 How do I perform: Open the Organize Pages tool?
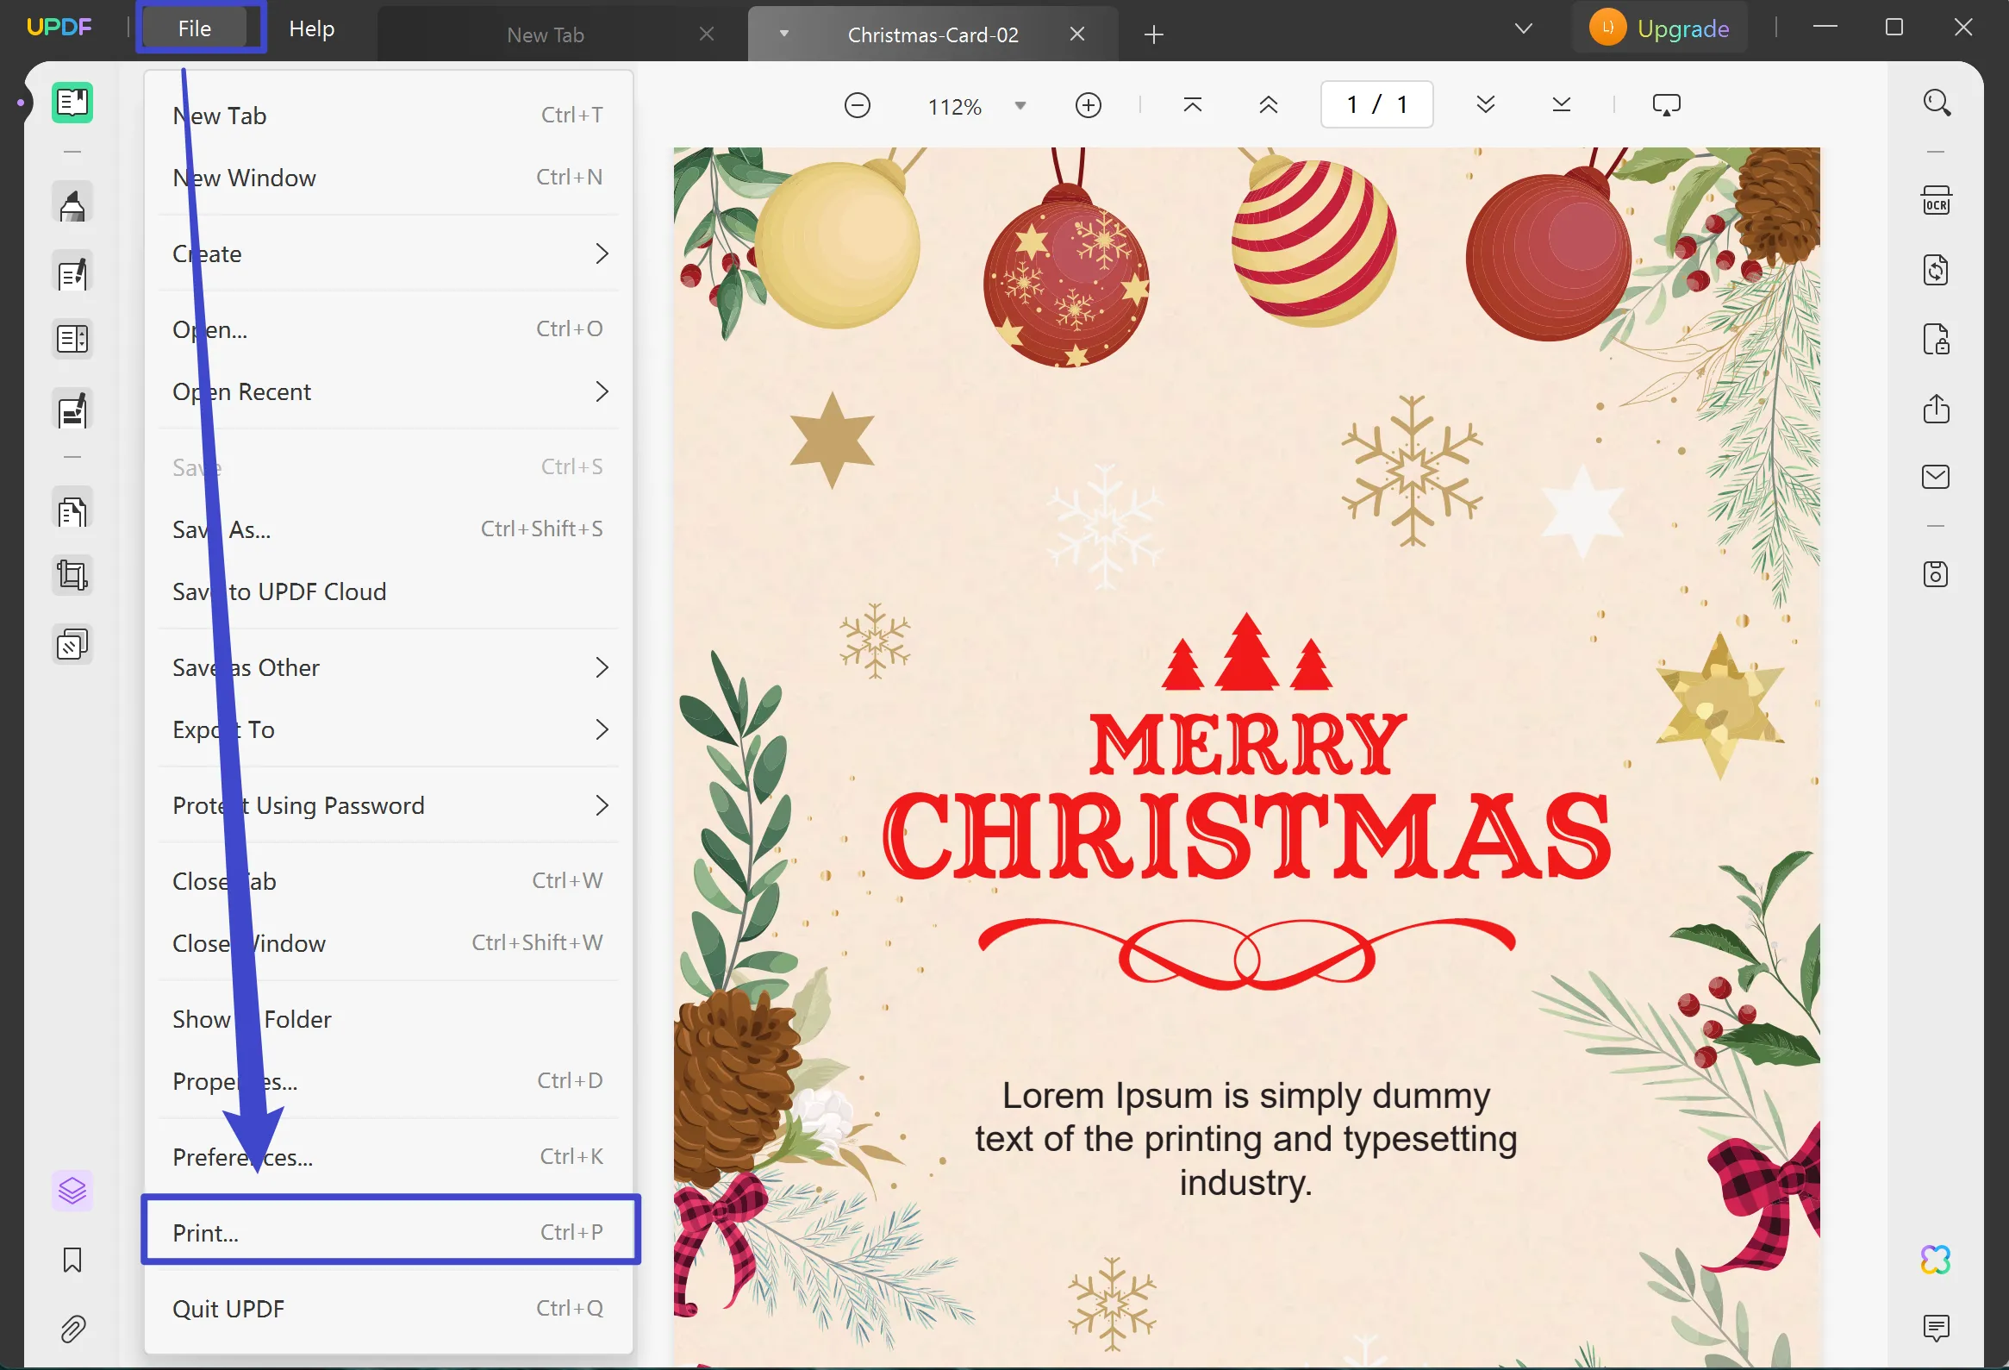72,510
